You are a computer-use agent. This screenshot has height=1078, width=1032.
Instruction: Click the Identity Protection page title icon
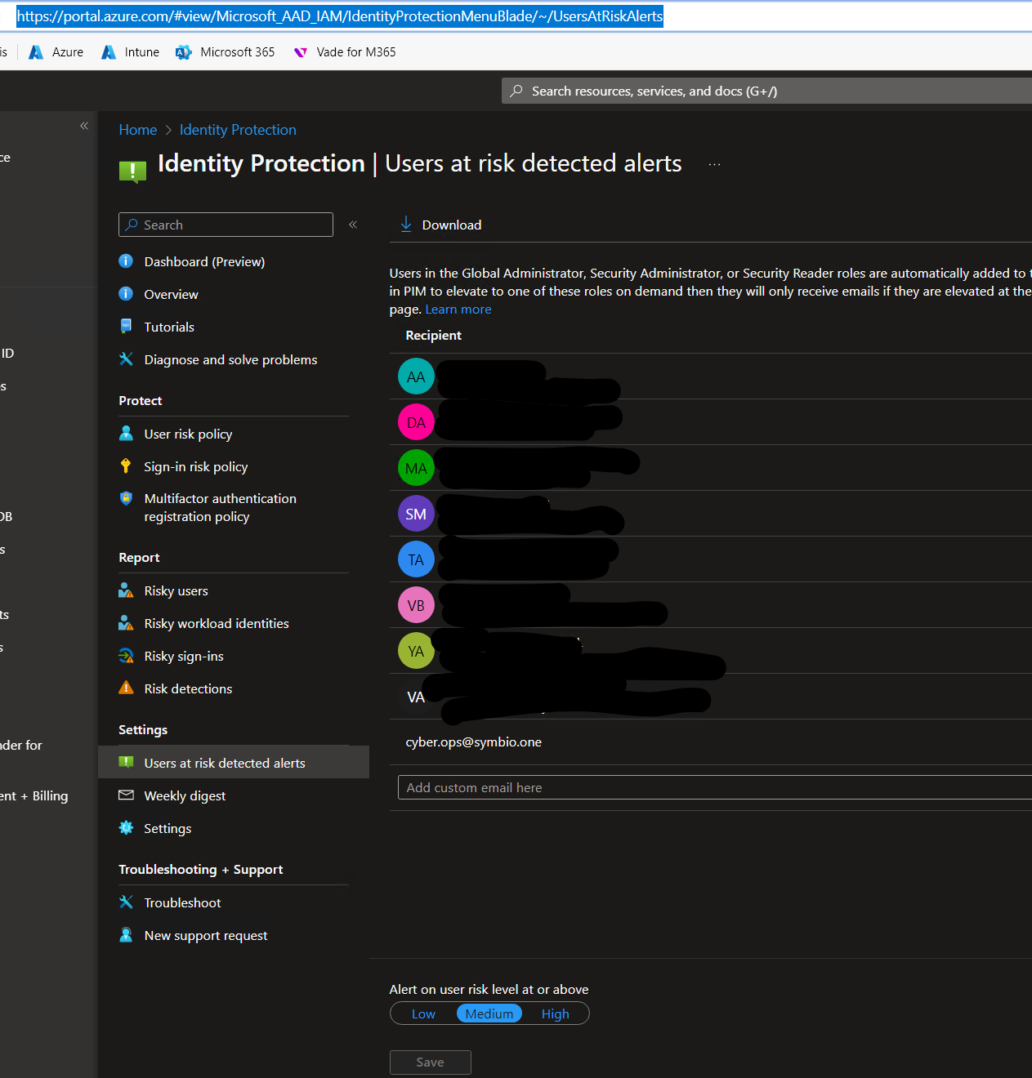pyautogui.click(x=132, y=170)
